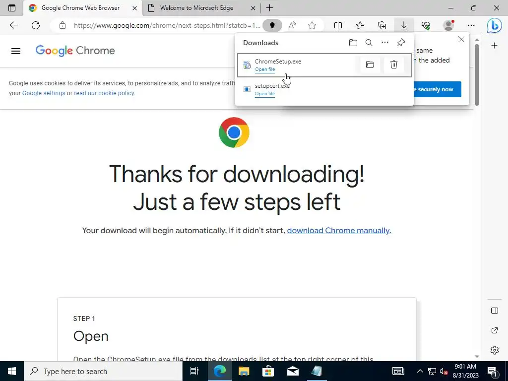
Task: Open Split screen icon
Action: 338,25
